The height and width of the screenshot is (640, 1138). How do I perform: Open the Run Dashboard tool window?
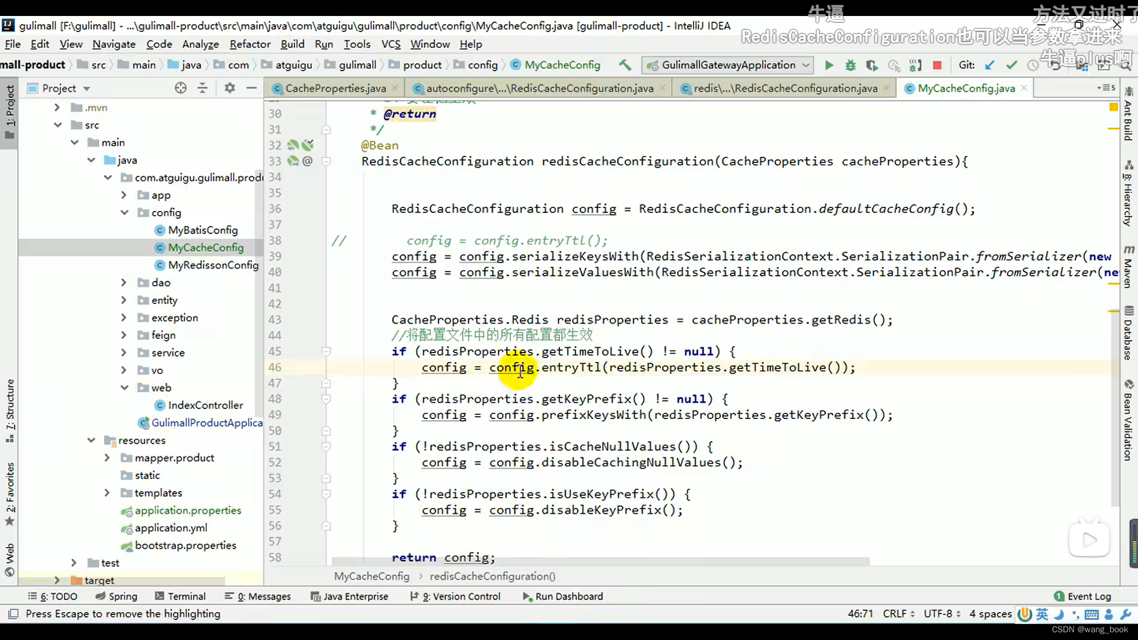562,596
